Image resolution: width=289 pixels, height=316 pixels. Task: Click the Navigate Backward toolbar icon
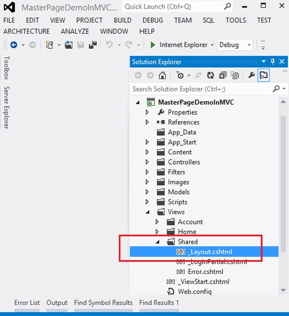tap(13, 45)
